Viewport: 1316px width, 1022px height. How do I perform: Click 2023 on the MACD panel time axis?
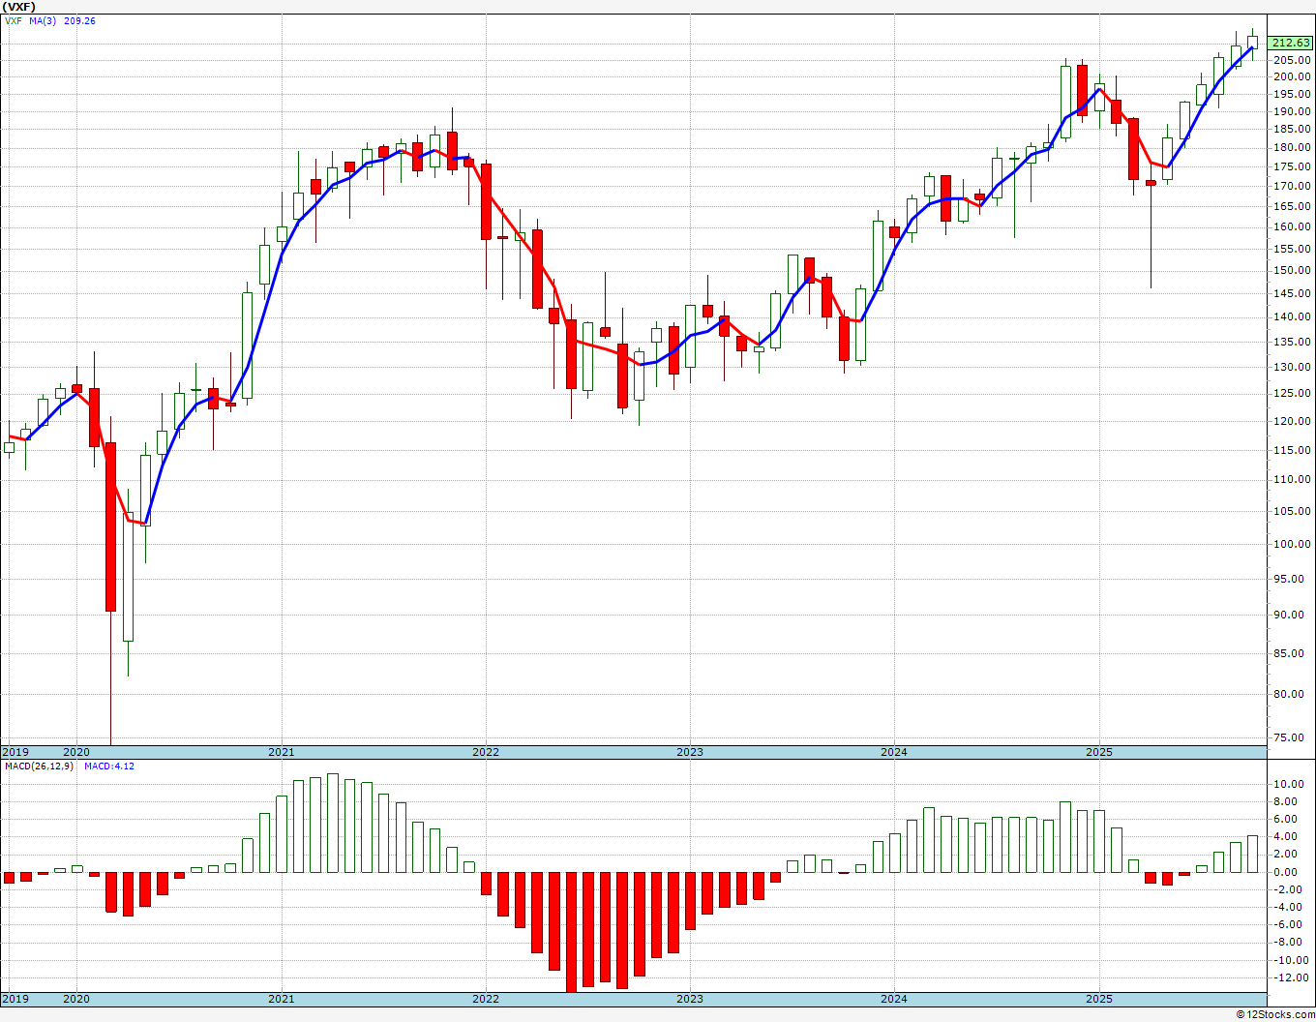click(690, 999)
